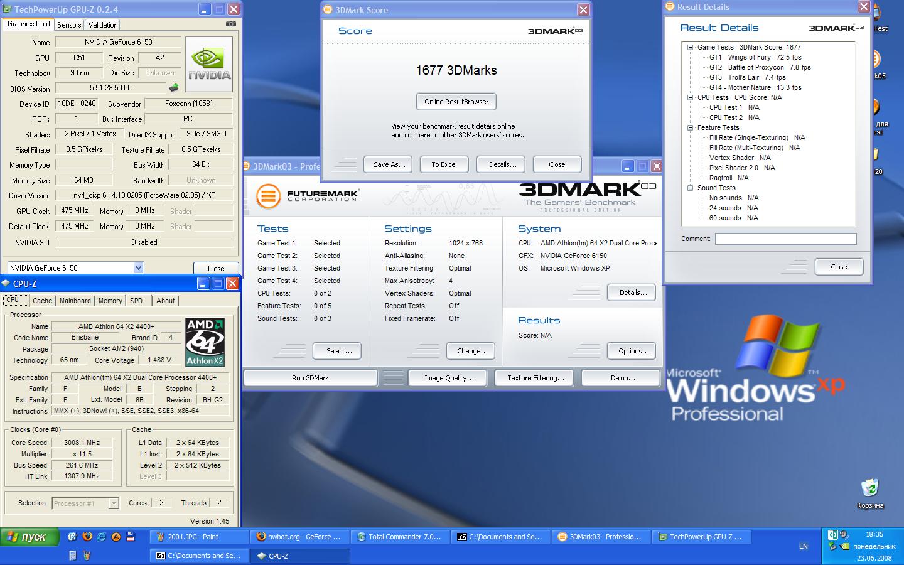Click the Comment input field
904x565 pixels.
tap(785, 239)
